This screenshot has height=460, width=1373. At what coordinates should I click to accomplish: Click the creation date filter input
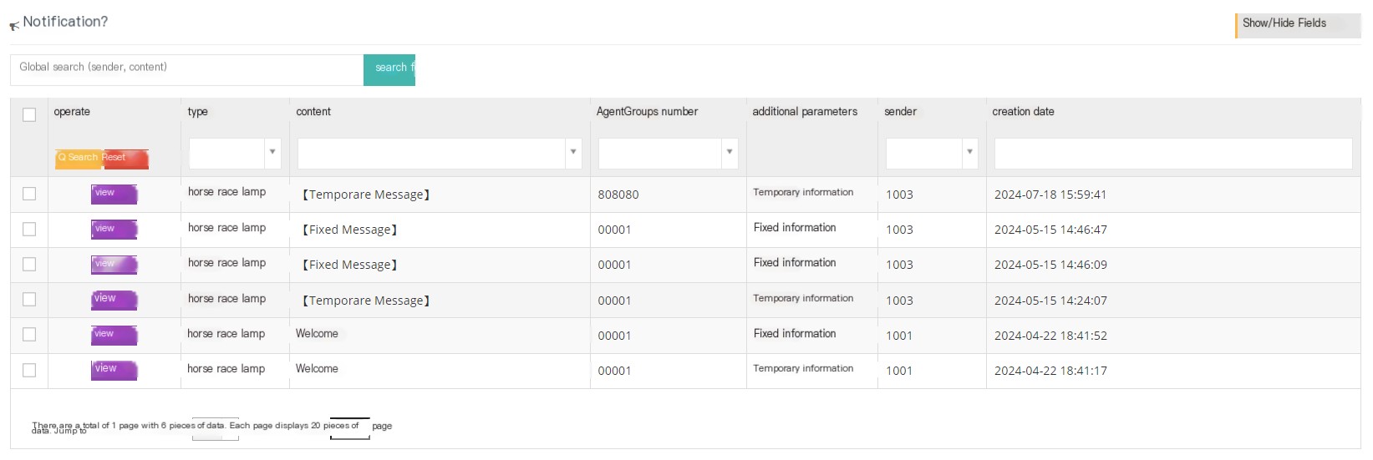point(1173,153)
